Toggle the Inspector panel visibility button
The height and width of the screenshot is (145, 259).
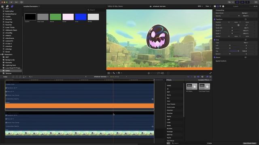tap(247, 2)
